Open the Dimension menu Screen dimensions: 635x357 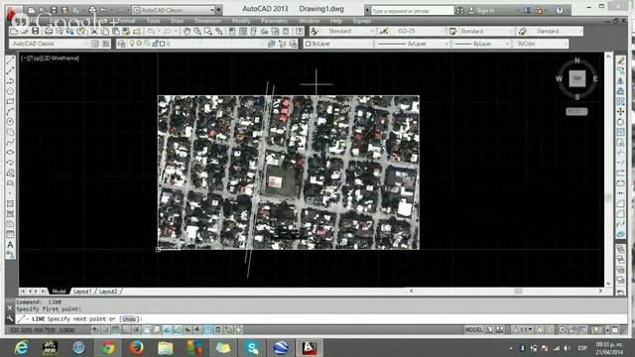[207, 21]
